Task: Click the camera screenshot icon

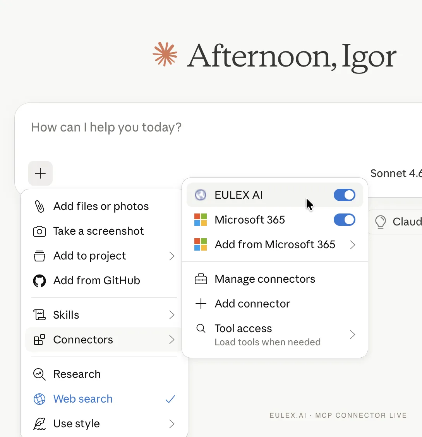Action: (39, 231)
